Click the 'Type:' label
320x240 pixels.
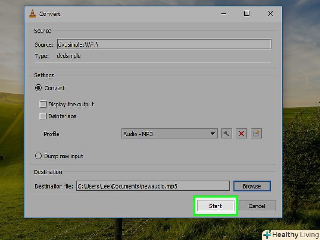[42, 56]
